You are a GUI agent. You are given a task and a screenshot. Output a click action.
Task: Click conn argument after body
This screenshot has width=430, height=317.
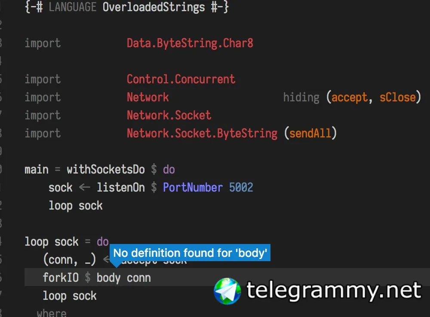point(138,278)
